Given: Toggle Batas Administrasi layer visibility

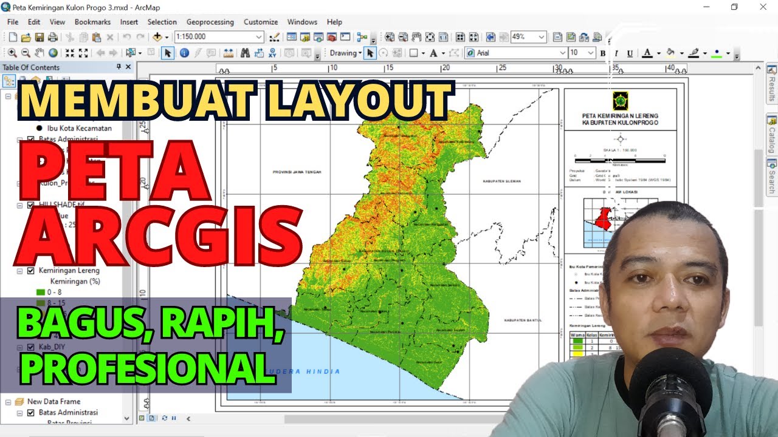Looking at the screenshot, I should click(x=30, y=138).
